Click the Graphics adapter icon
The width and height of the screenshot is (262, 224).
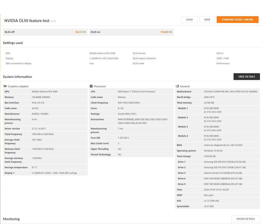tap(5, 86)
